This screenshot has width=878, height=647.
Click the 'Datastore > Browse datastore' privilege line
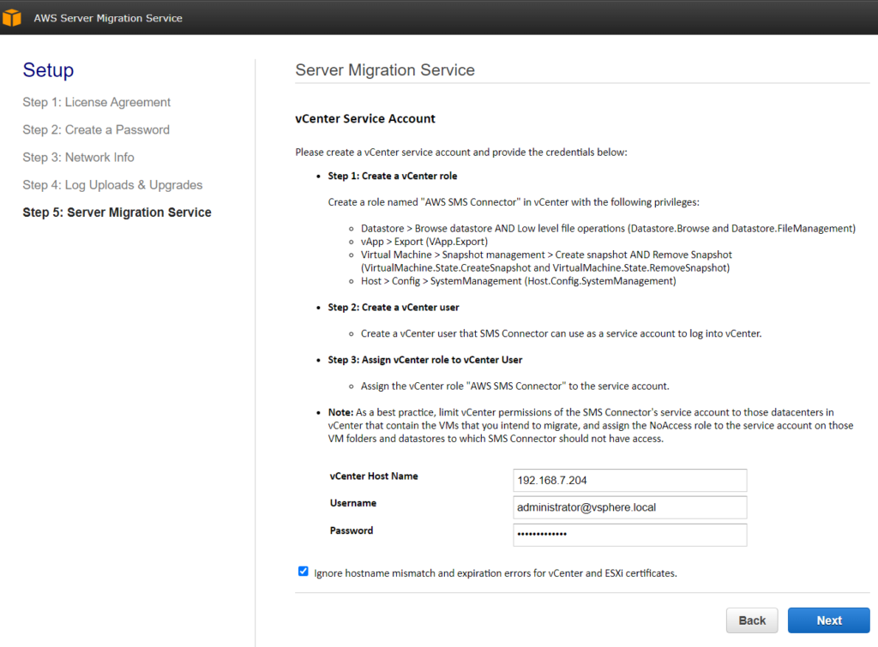coord(608,228)
